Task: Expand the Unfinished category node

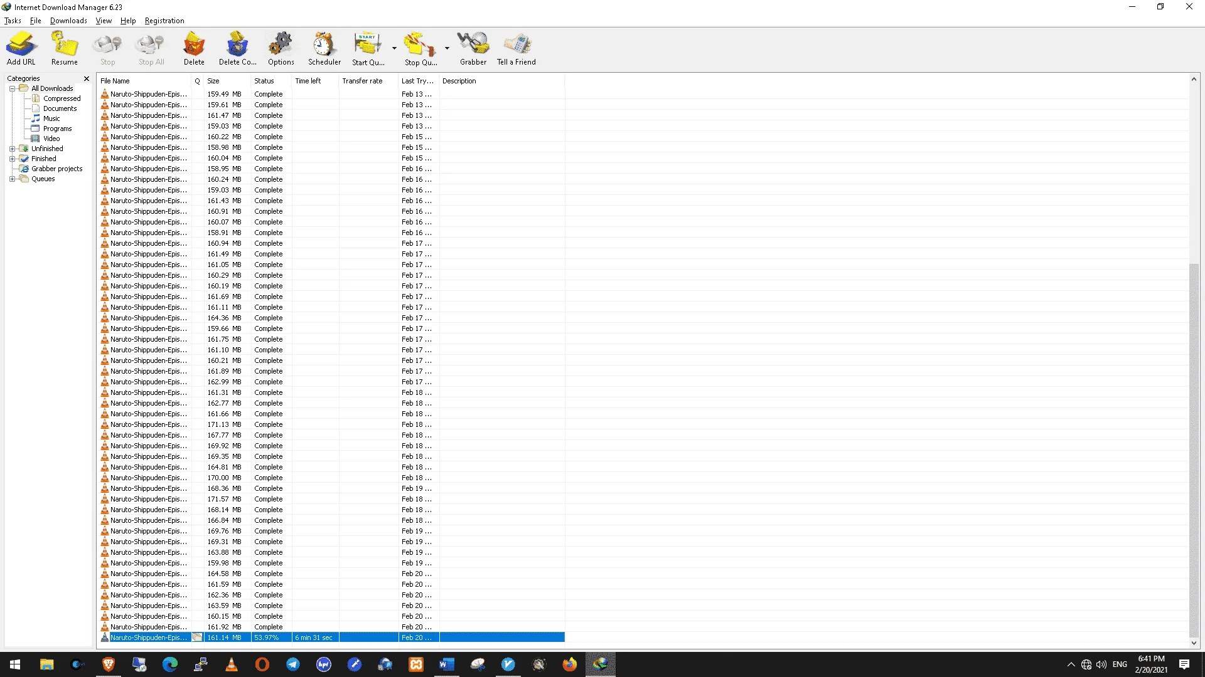Action: pyautogui.click(x=12, y=149)
